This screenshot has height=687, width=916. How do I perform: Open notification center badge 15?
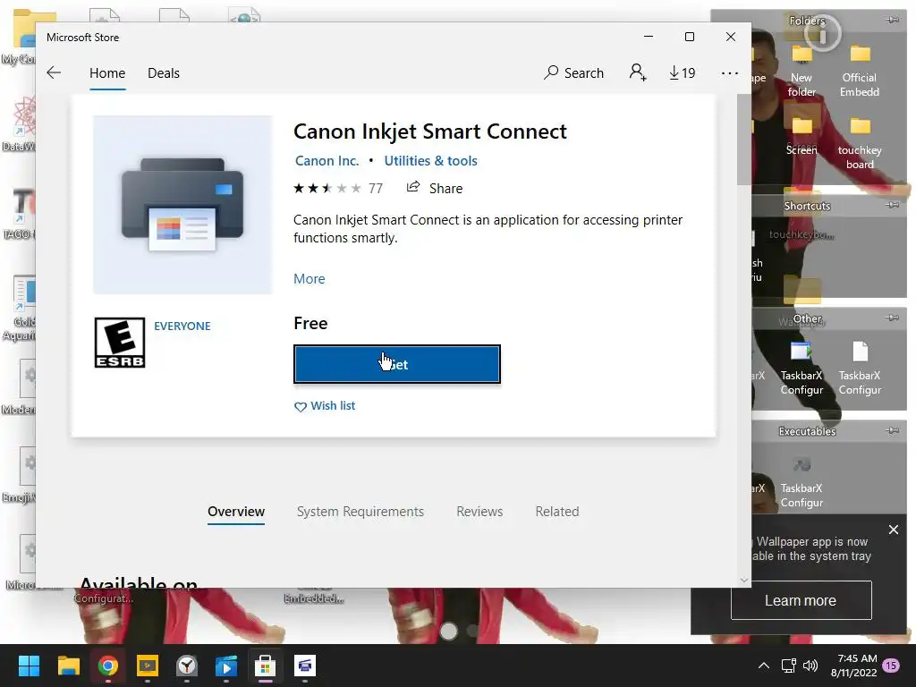pos(891,666)
